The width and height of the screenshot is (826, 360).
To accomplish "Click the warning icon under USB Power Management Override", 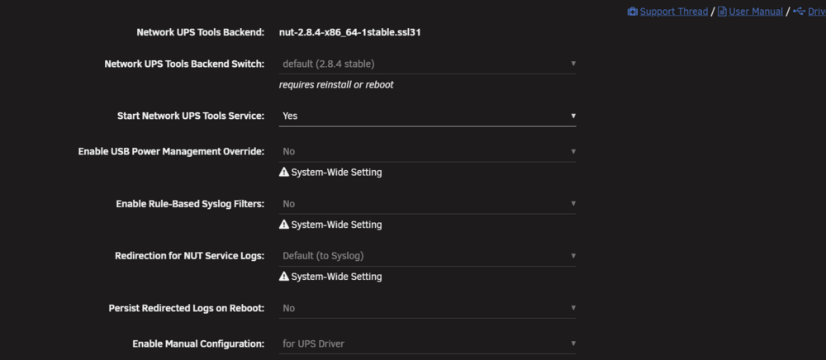I will click(x=284, y=172).
